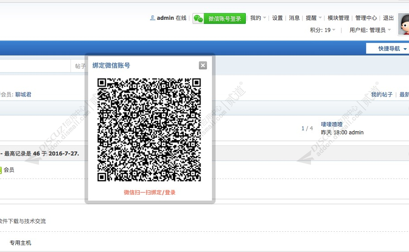Expand the 用户组: 管理员 dropdown
The height and width of the screenshot is (252, 409).
point(370,30)
